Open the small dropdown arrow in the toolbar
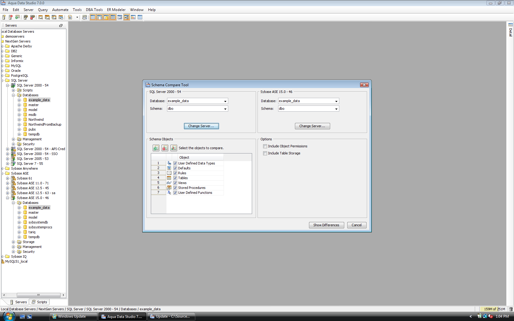The width and height of the screenshot is (514, 321). click(77, 17)
